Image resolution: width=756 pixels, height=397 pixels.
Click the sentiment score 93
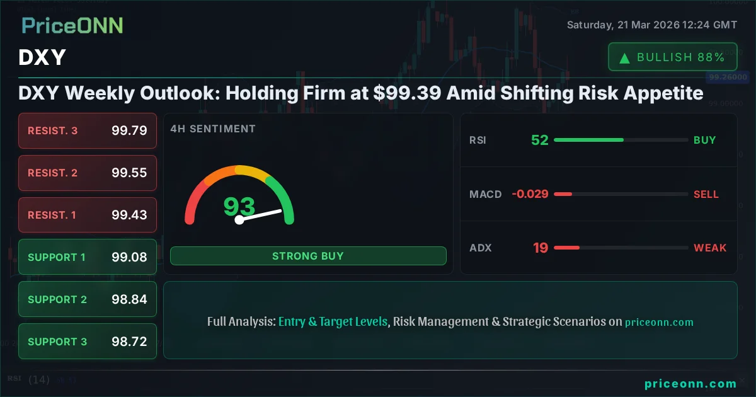239,206
